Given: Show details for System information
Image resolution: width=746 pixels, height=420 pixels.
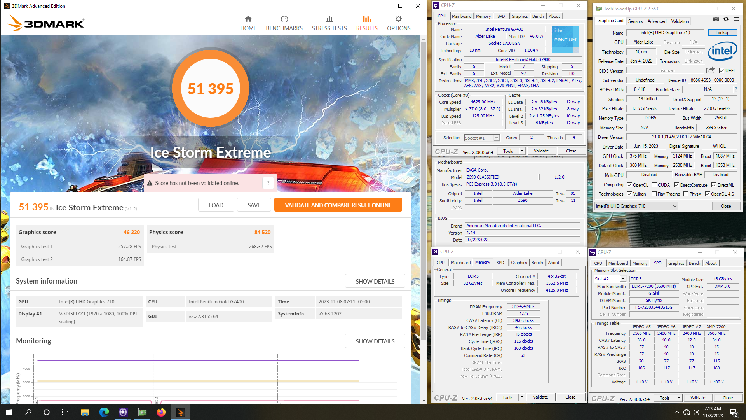Looking at the screenshot, I should pyautogui.click(x=375, y=281).
